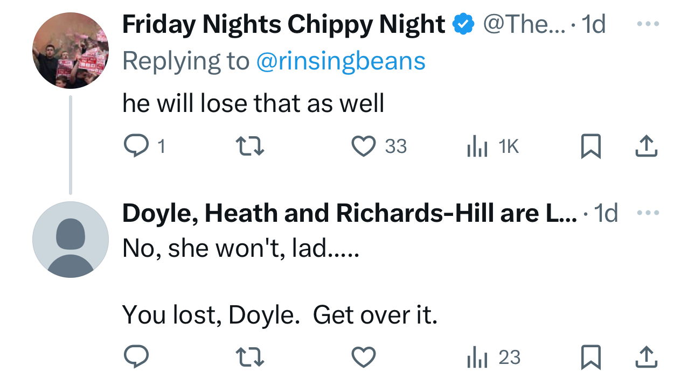The height and width of the screenshot is (386, 695).
Task: Click the blue verified badge
Action: pyautogui.click(x=464, y=24)
